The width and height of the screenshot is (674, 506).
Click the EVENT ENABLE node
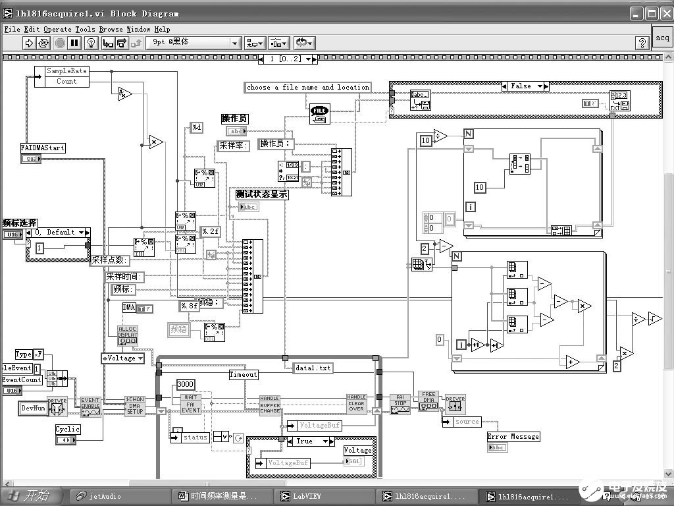[x=91, y=406]
